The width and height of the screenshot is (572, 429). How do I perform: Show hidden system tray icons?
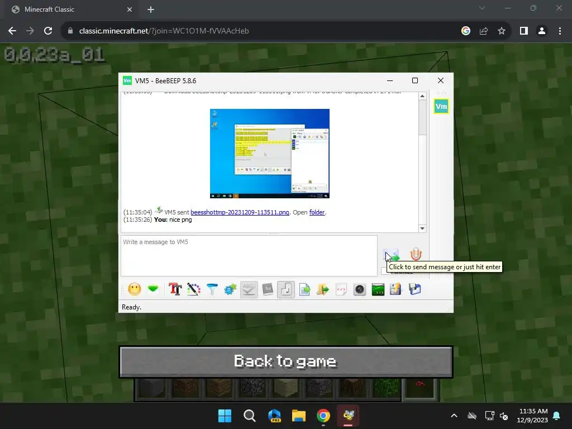pyautogui.click(x=454, y=416)
